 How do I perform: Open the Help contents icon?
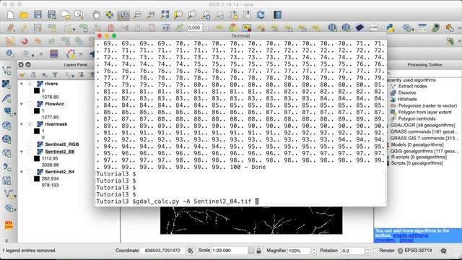pyautogui.click(x=277, y=14)
